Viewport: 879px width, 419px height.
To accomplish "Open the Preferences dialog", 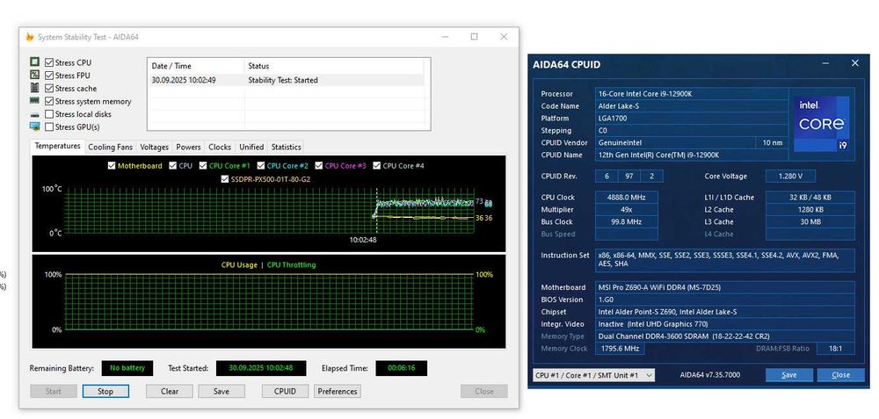I will coord(338,391).
